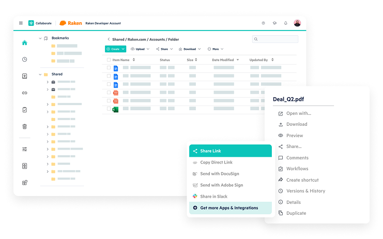Screen dimensions: 383x239
Task: Toggle the select-all checkbox beside Item Name
Action: (x=109, y=60)
